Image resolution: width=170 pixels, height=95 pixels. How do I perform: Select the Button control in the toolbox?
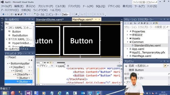coord(16,32)
